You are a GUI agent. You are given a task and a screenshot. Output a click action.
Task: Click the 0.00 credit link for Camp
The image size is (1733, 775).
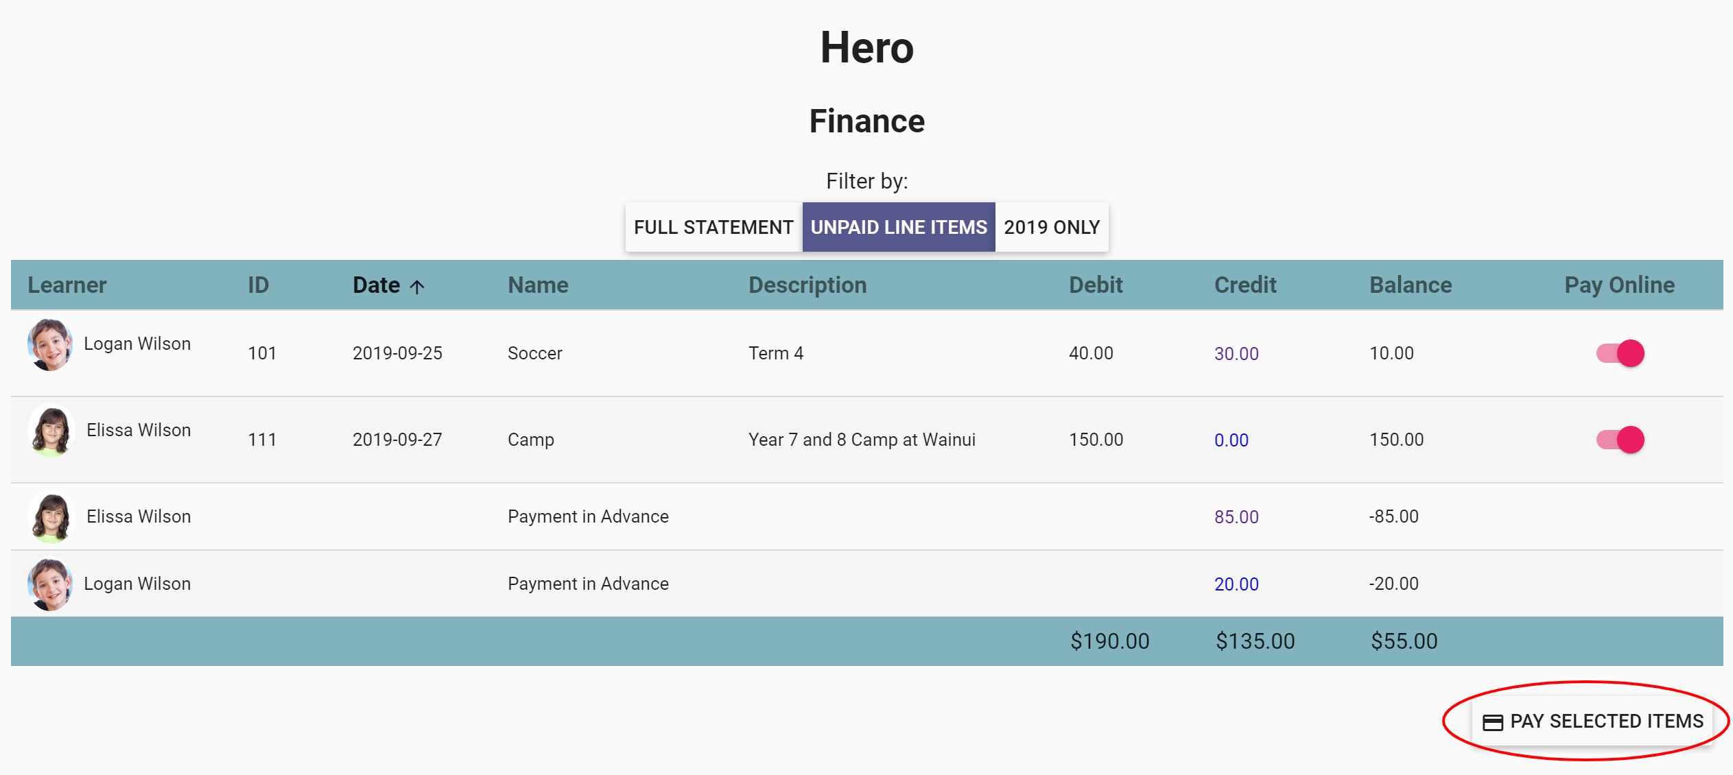(x=1231, y=440)
